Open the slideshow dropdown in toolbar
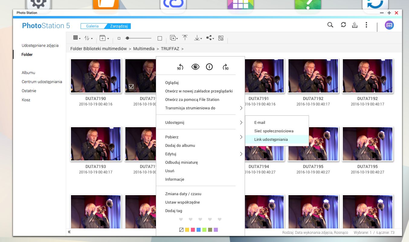Screen dimensions: 409x242 174,38
